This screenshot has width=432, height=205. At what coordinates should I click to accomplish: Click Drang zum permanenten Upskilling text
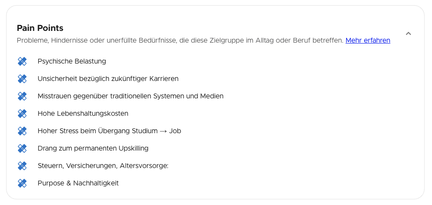[x=93, y=148]
